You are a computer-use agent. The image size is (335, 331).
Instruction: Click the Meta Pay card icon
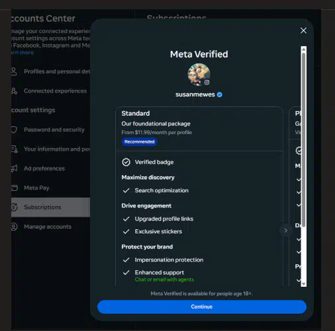coord(14,188)
